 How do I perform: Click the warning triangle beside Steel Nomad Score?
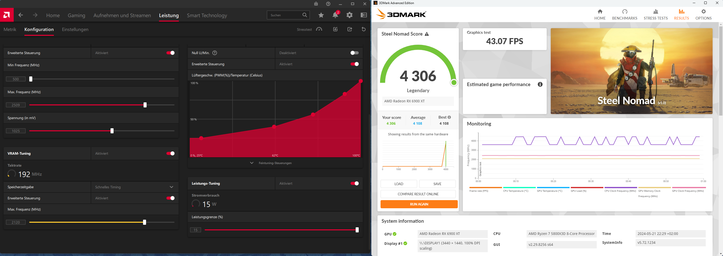427,34
